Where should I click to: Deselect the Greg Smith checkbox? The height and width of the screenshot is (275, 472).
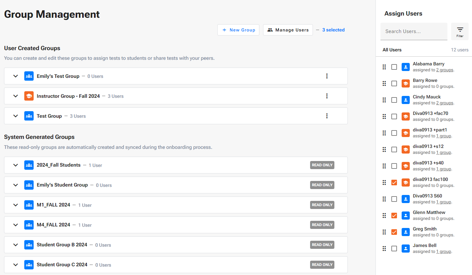pyautogui.click(x=394, y=232)
